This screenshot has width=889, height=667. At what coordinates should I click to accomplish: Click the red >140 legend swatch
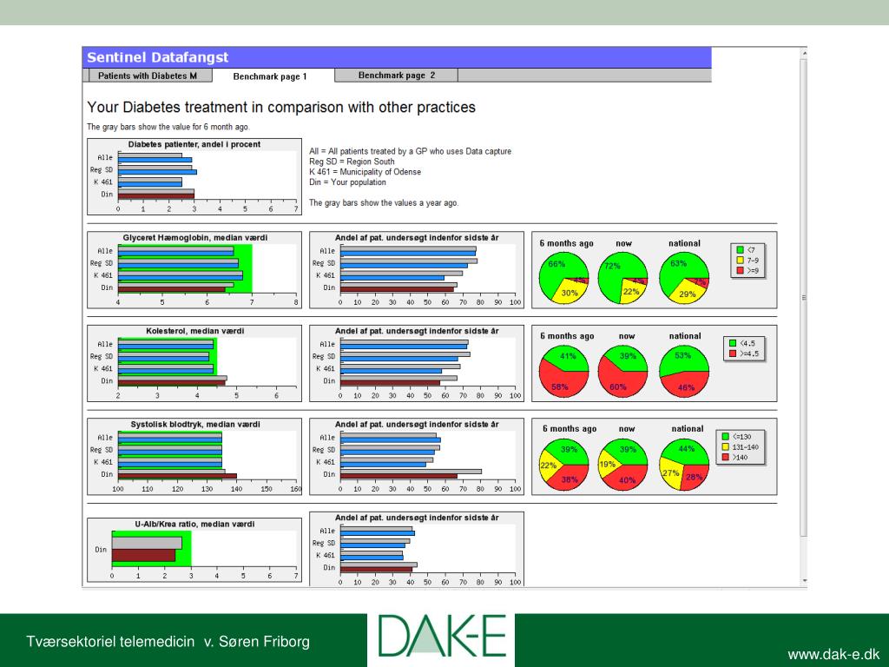[x=725, y=457]
